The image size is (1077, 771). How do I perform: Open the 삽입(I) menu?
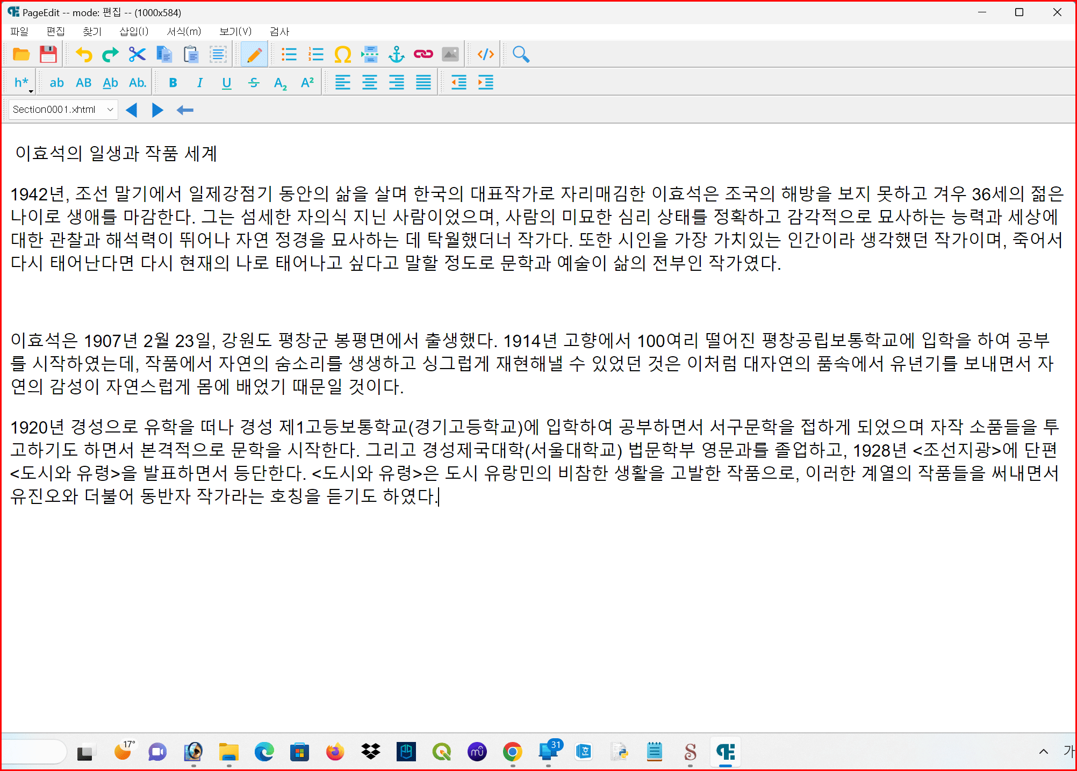[133, 32]
